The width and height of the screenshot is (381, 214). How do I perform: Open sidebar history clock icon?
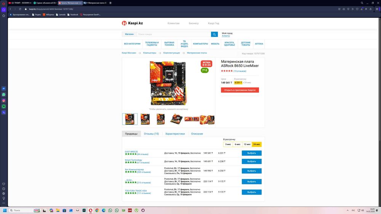[x=4, y=189]
